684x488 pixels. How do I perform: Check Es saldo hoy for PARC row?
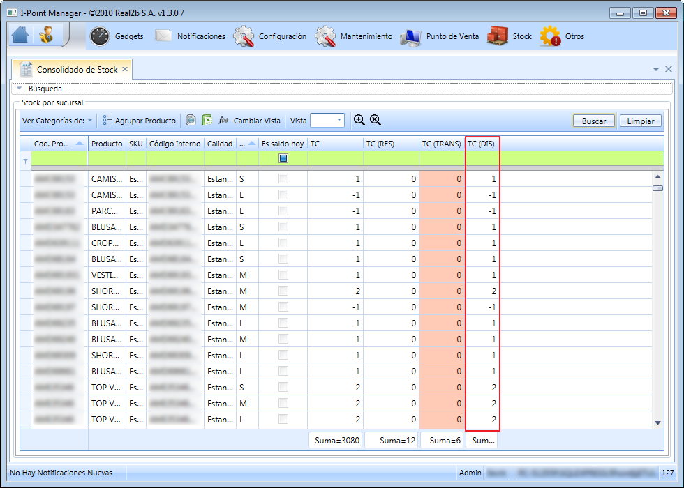[x=283, y=211]
